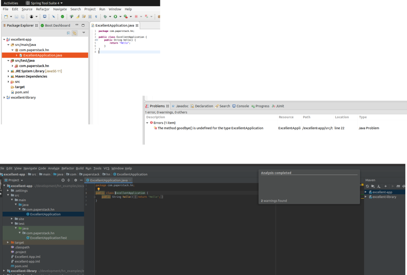Open the Refactor menu in Spring Tool Suite
This screenshot has width=407, height=275.
coord(43,9)
